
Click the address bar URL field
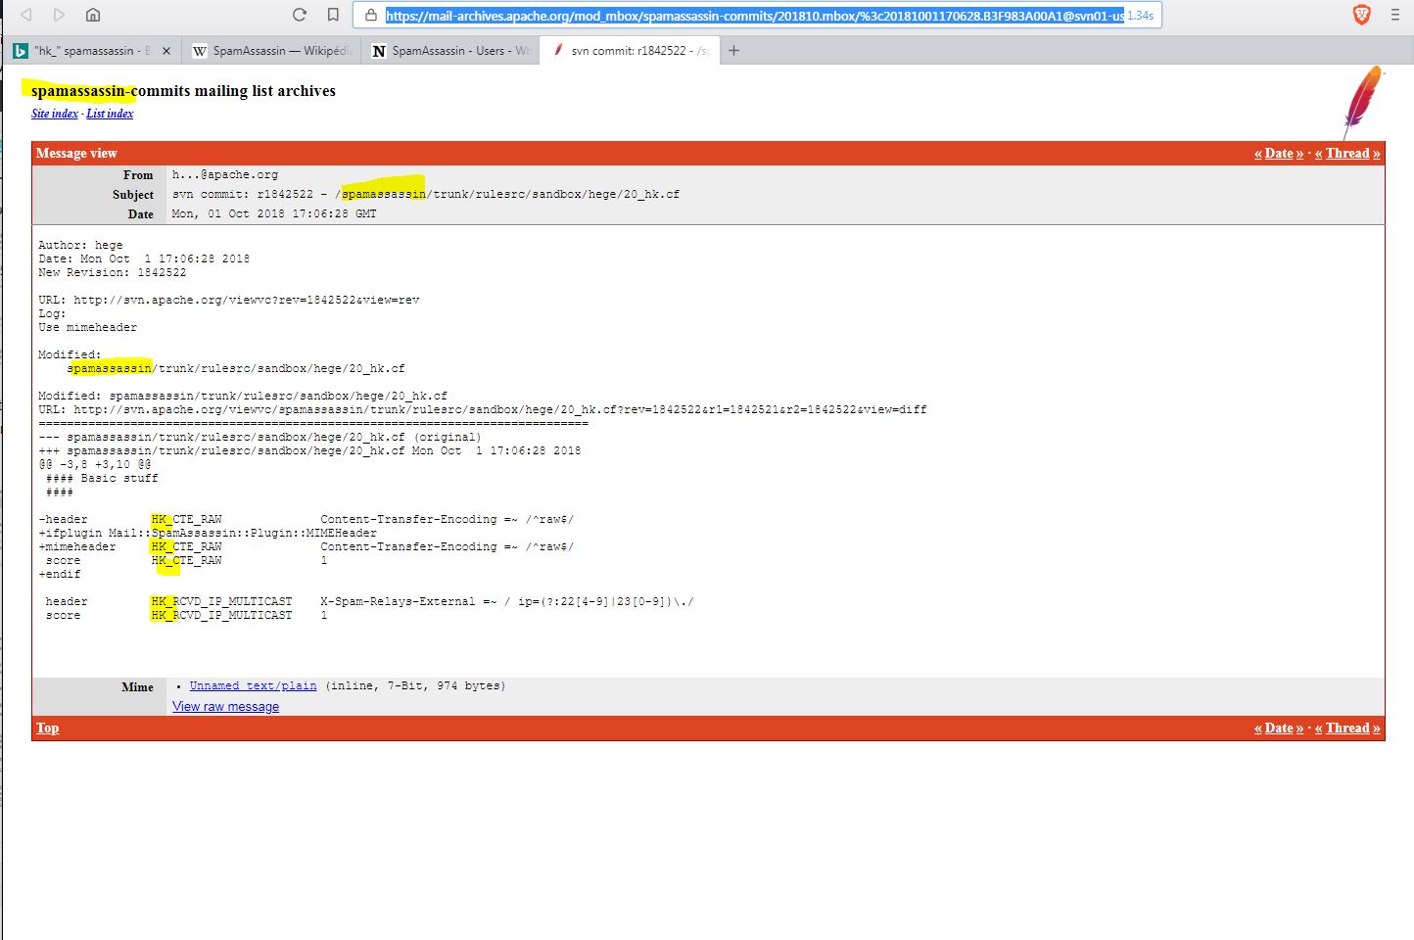tap(754, 16)
